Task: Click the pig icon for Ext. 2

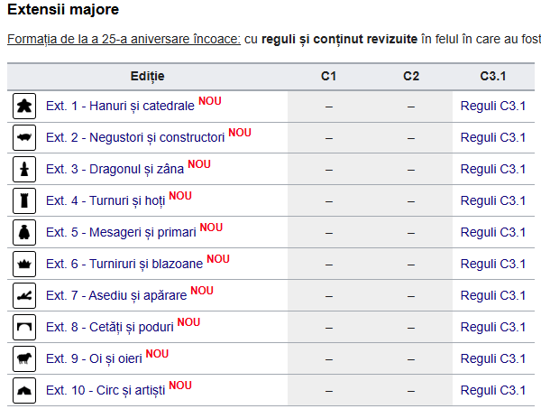Action: [x=24, y=137]
